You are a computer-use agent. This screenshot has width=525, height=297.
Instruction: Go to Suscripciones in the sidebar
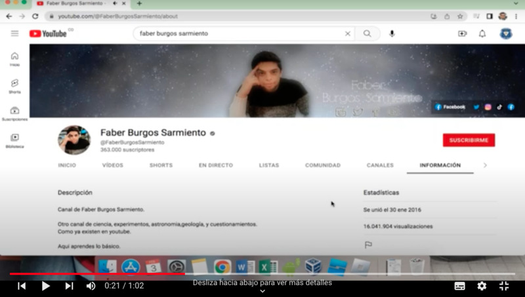[x=14, y=113]
